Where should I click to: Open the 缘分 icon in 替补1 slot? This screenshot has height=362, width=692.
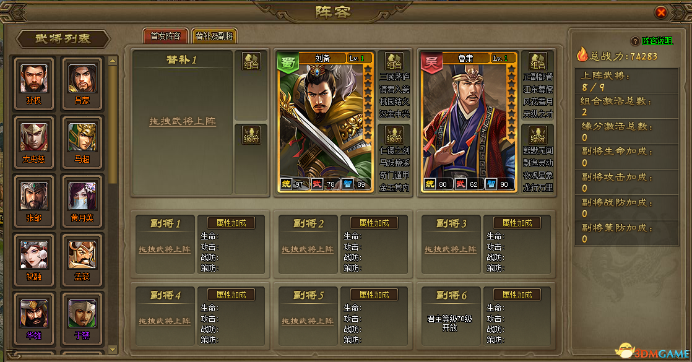coord(251,135)
